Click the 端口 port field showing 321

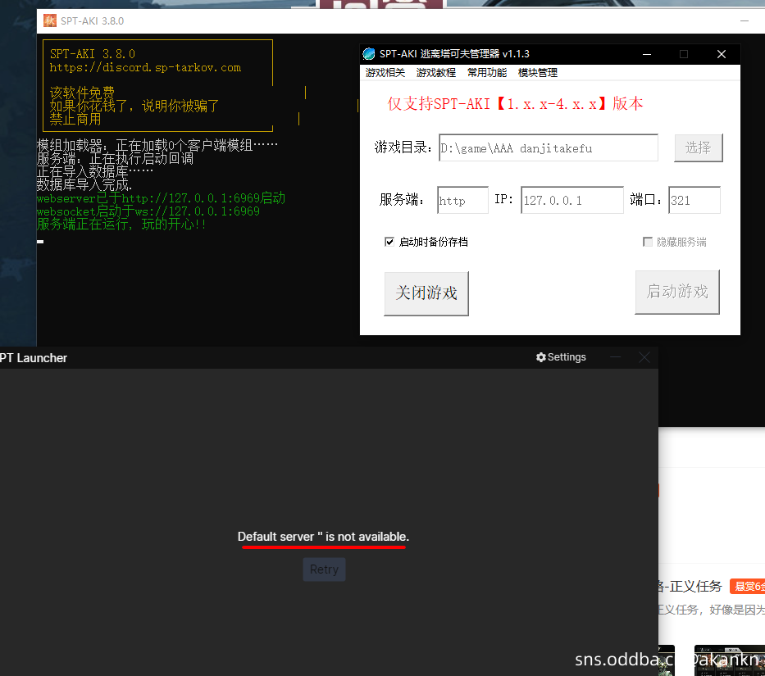tap(694, 199)
